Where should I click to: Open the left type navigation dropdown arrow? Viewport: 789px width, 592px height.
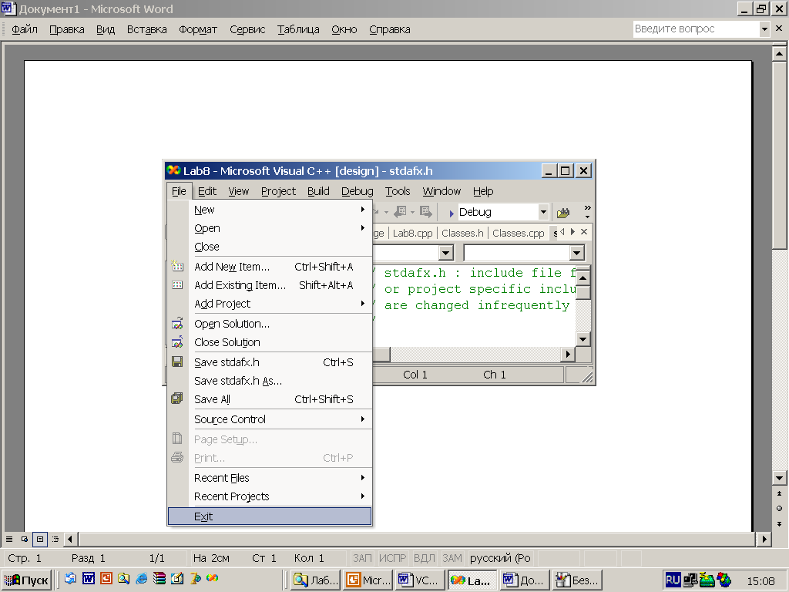(446, 253)
